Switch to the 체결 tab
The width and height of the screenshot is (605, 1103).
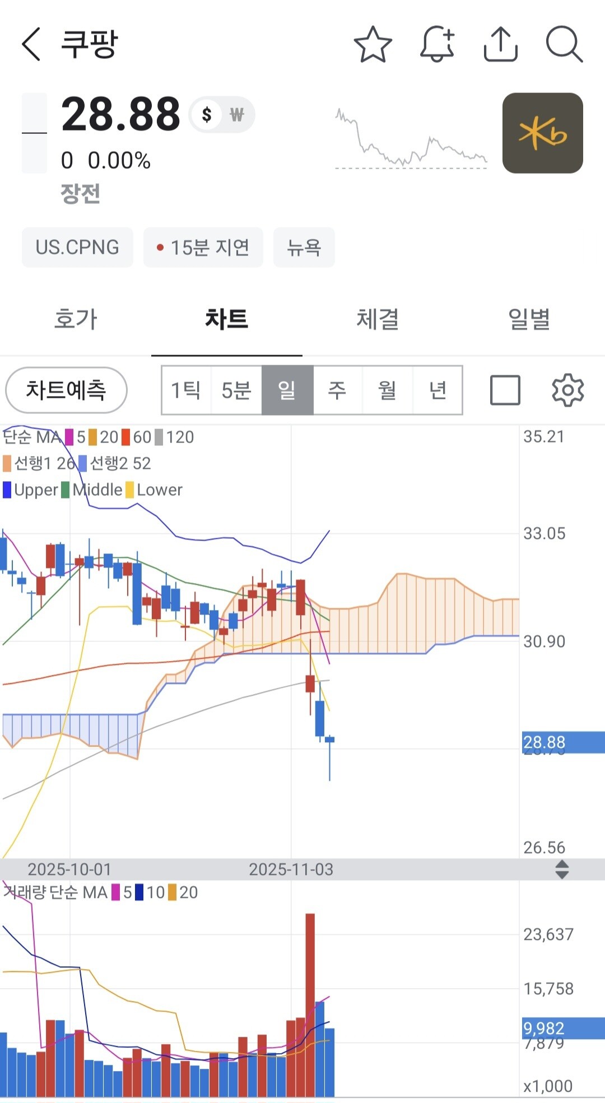click(378, 319)
